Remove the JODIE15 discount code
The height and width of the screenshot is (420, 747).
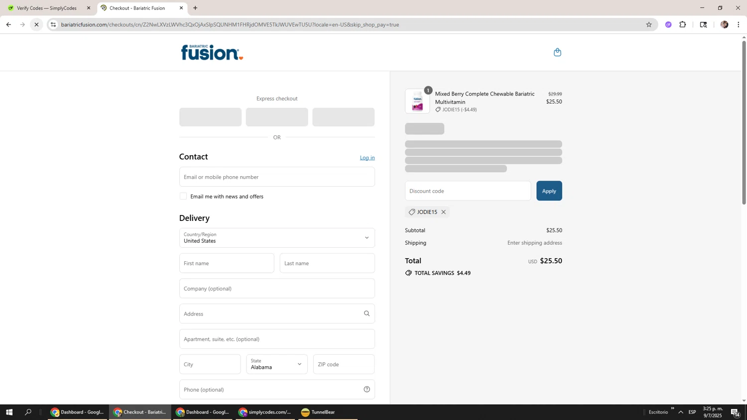coord(443,212)
